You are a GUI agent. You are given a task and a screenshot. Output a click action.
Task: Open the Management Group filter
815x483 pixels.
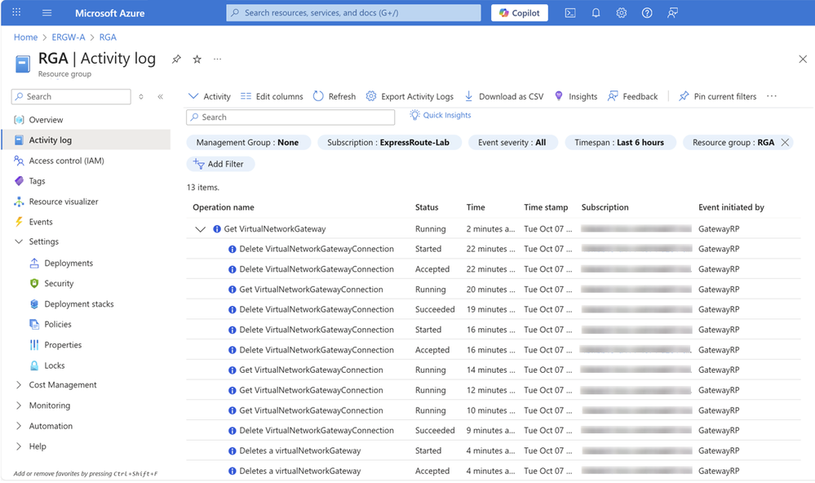click(x=249, y=143)
